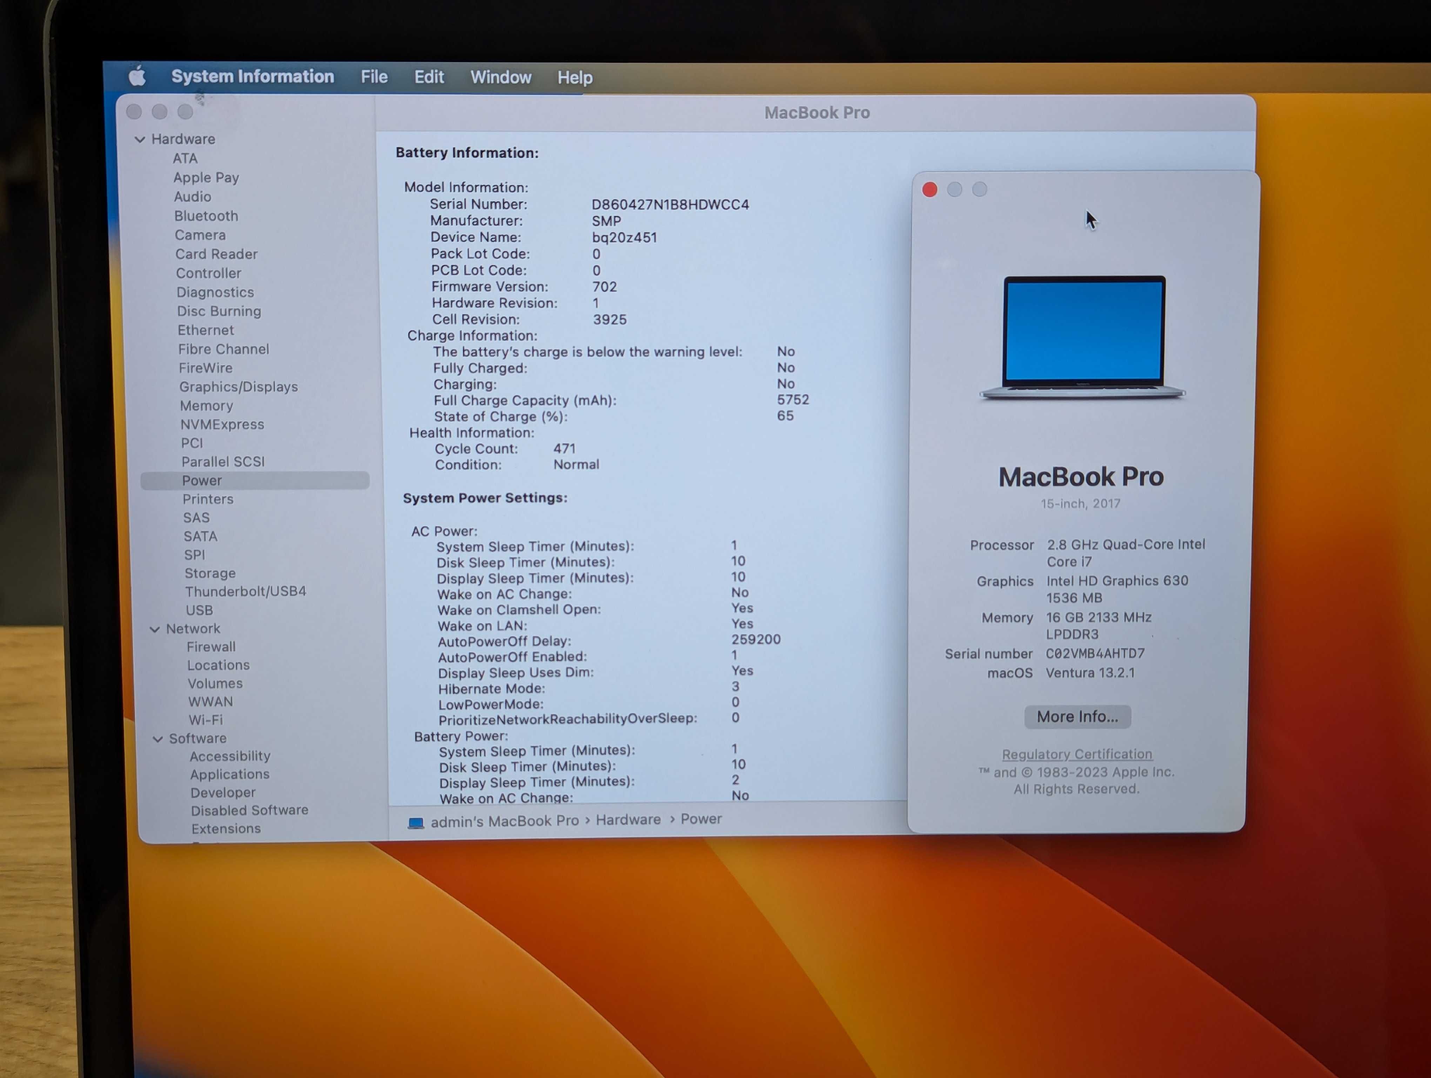This screenshot has width=1431, height=1078.
Task: Select Apple Pay in the sidebar
Action: 206,177
